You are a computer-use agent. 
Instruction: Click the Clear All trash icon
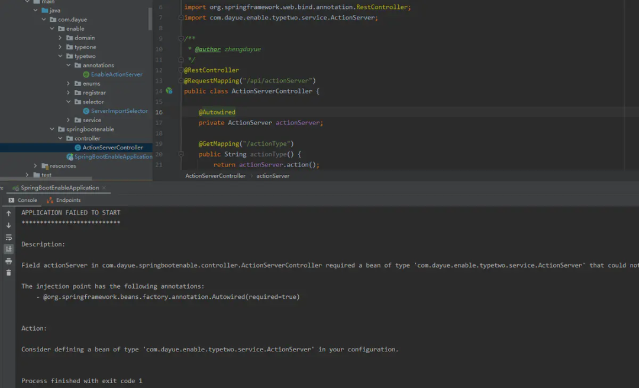point(8,273)
